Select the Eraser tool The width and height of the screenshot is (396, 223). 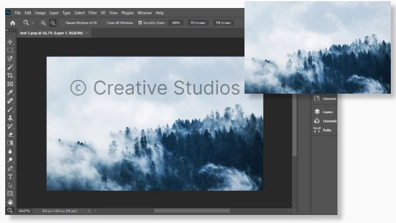point(10,134)
